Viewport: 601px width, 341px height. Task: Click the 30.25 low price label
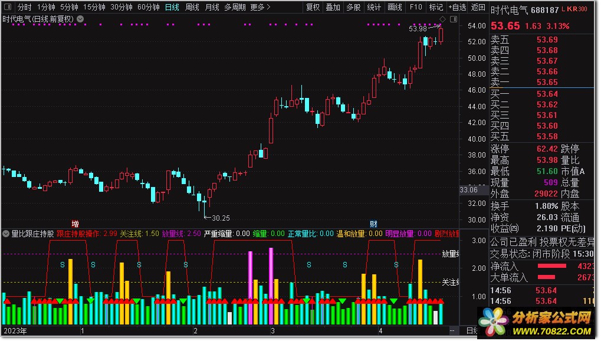221,218
